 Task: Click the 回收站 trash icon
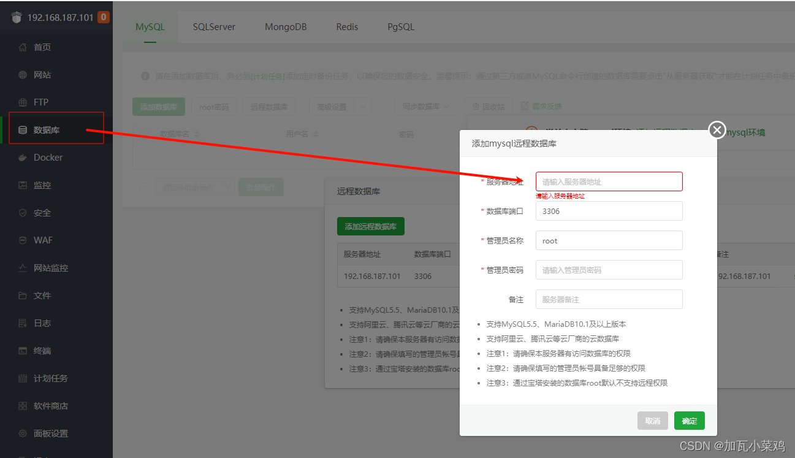point(476,106)
